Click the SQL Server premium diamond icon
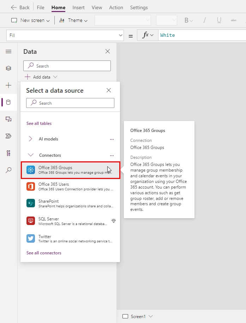 (114, 221)
